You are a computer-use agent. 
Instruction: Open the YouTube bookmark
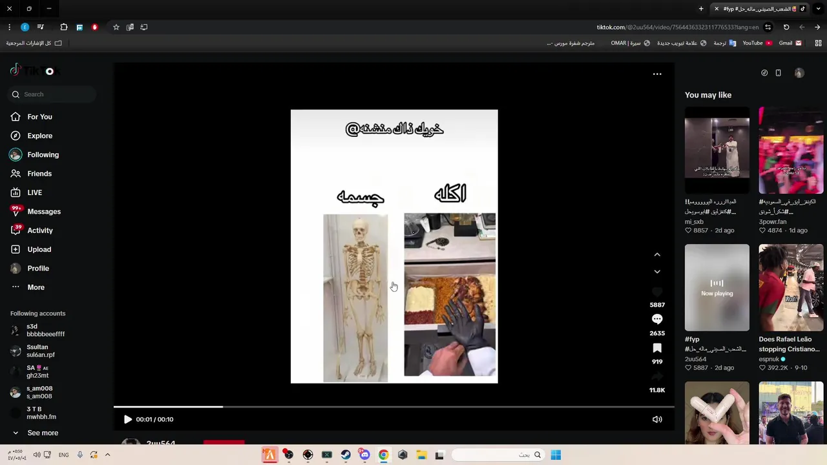(757, 43)
